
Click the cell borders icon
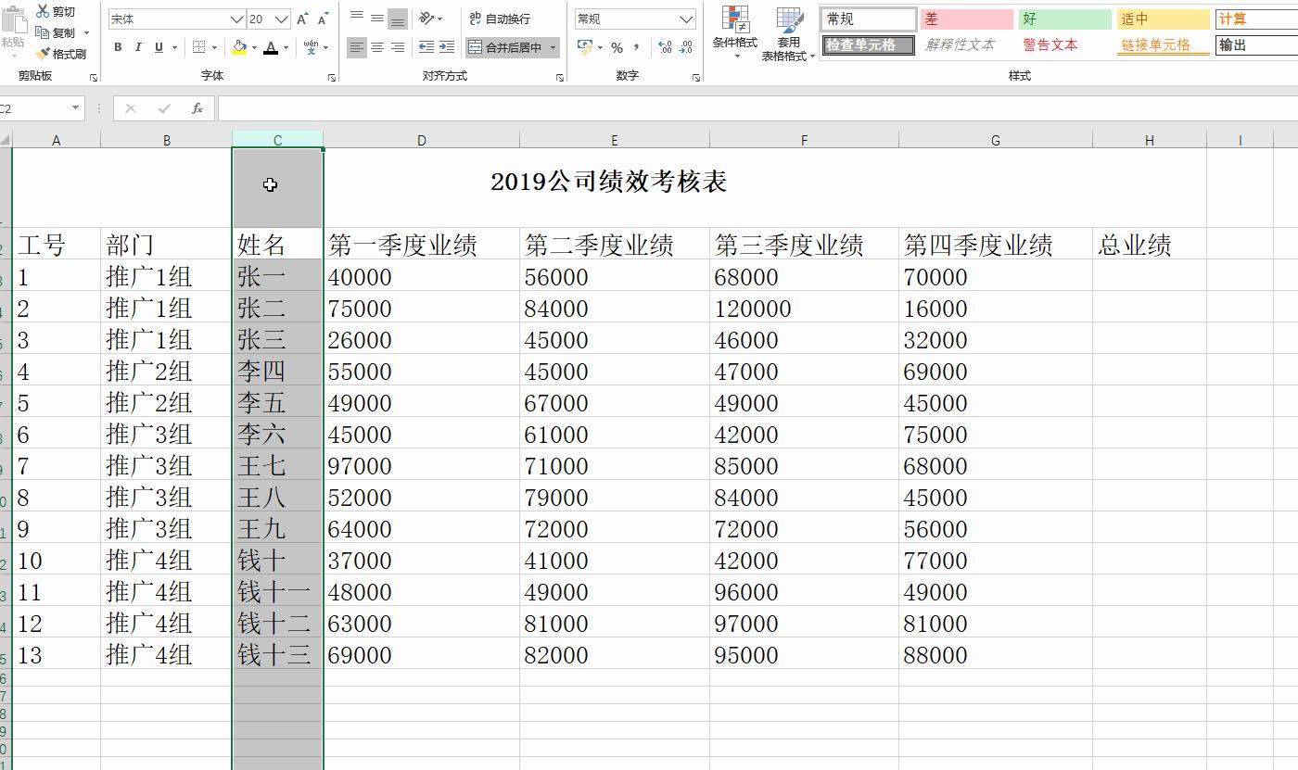pos(198,47)
